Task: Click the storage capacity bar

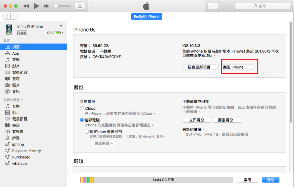Action: [x=156, y=180]
